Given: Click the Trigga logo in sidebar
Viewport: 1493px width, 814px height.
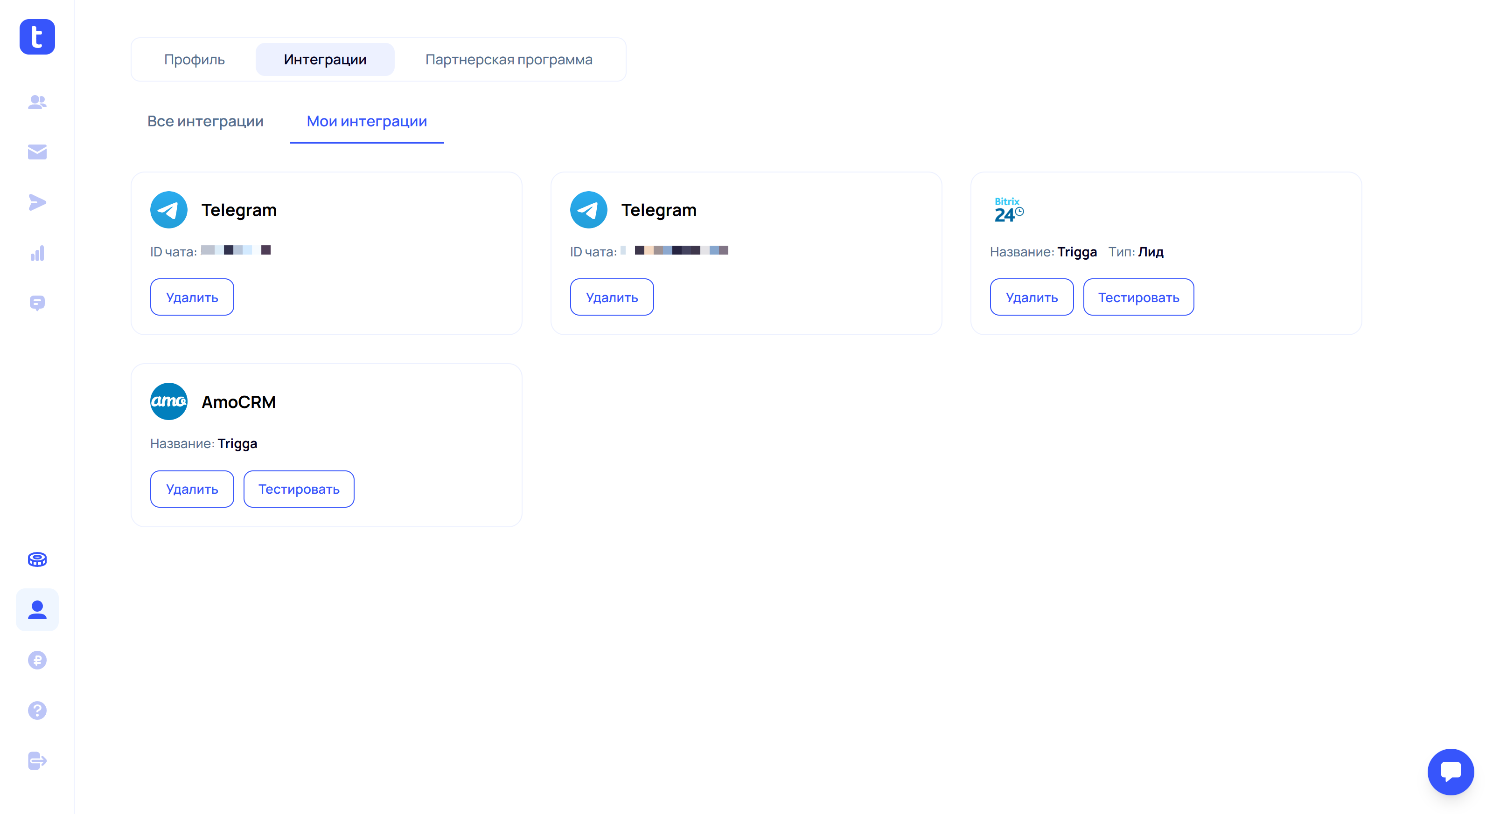Looking at the screenshot, I should (x=37, y=37).
